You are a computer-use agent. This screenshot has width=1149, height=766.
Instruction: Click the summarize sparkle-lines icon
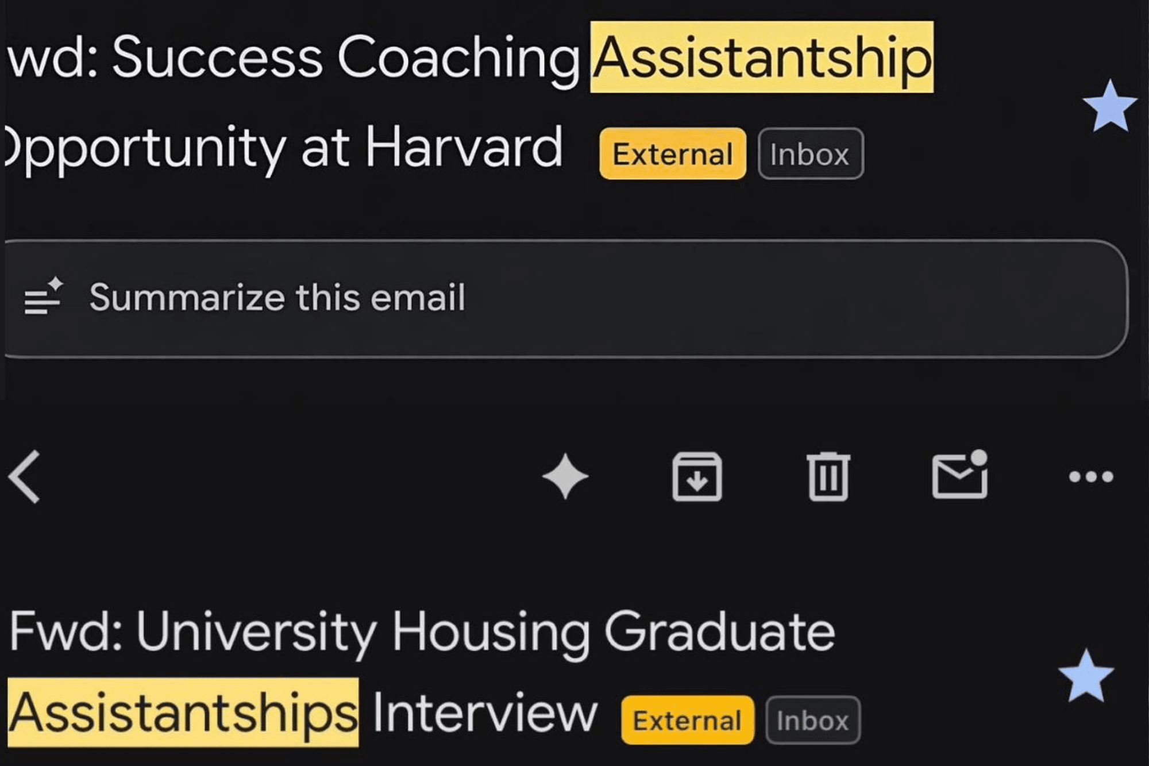[x=43, y=297]
